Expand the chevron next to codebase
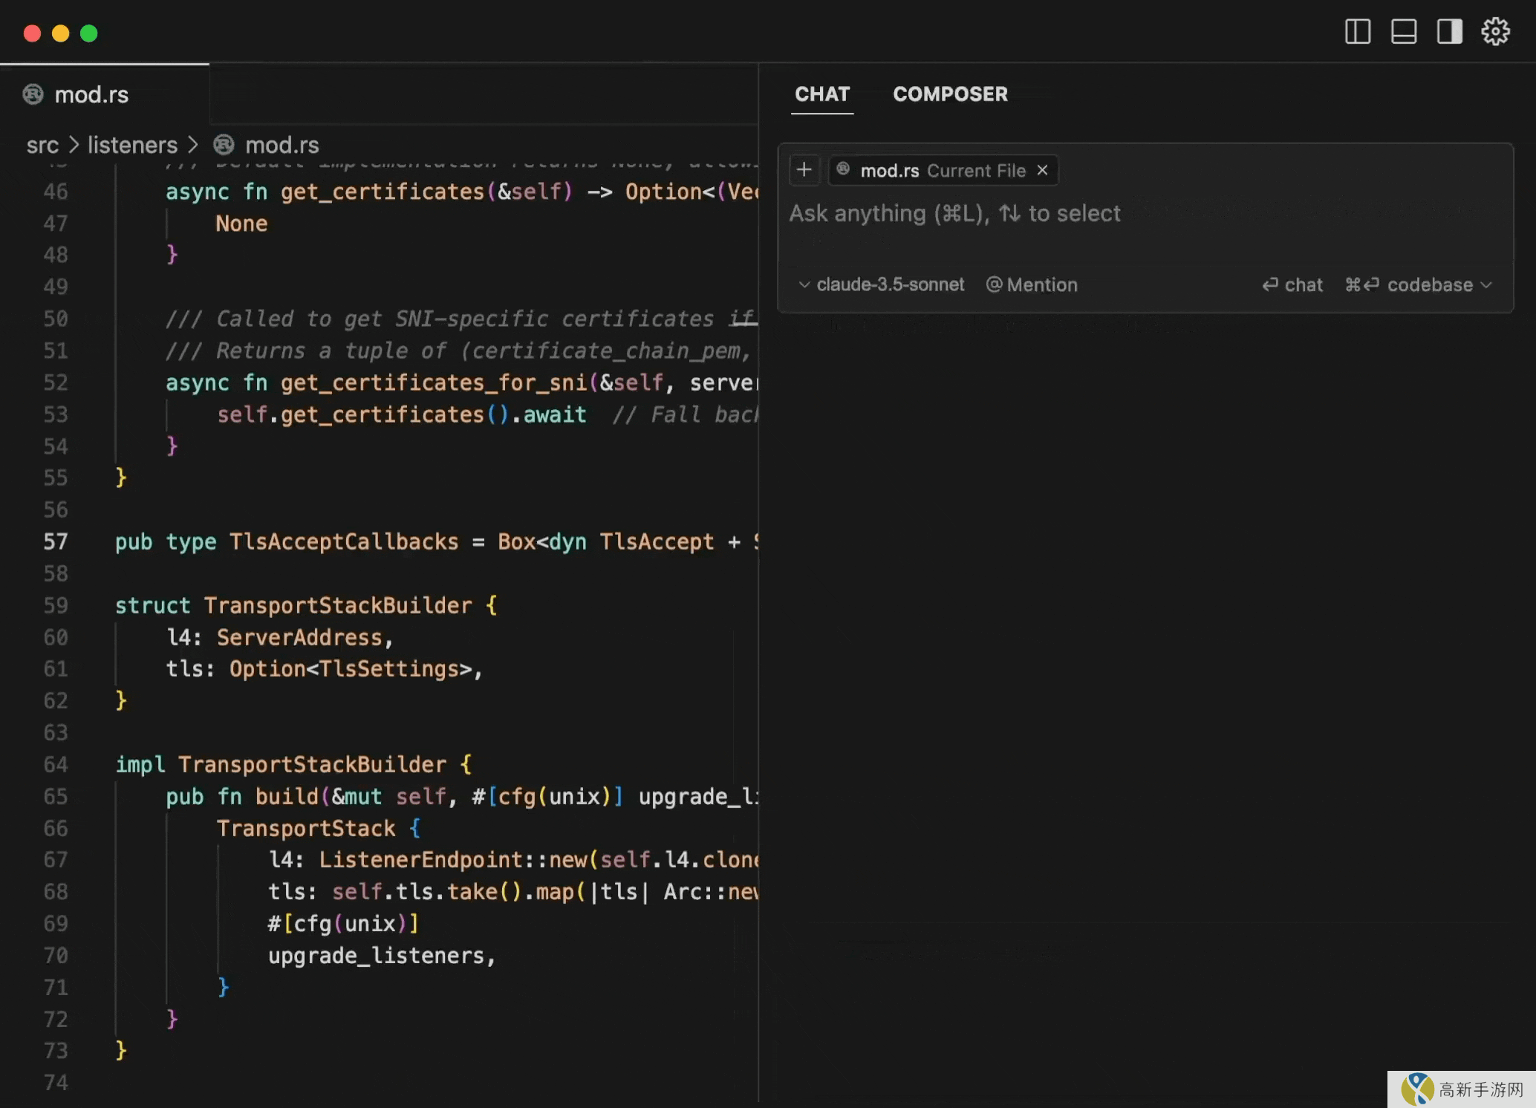This screenshot has height=1108, width=1536. 1486,285
